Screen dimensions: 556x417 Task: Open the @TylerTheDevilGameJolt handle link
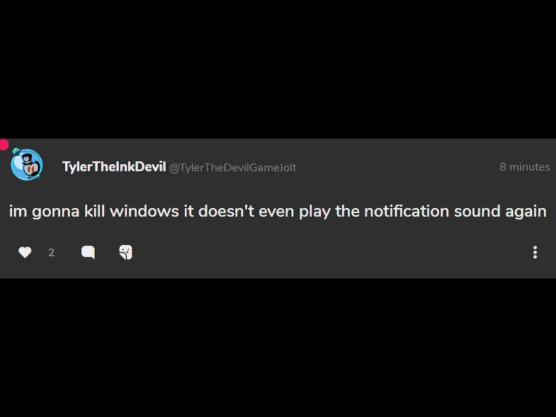click(x=233, y=167)
